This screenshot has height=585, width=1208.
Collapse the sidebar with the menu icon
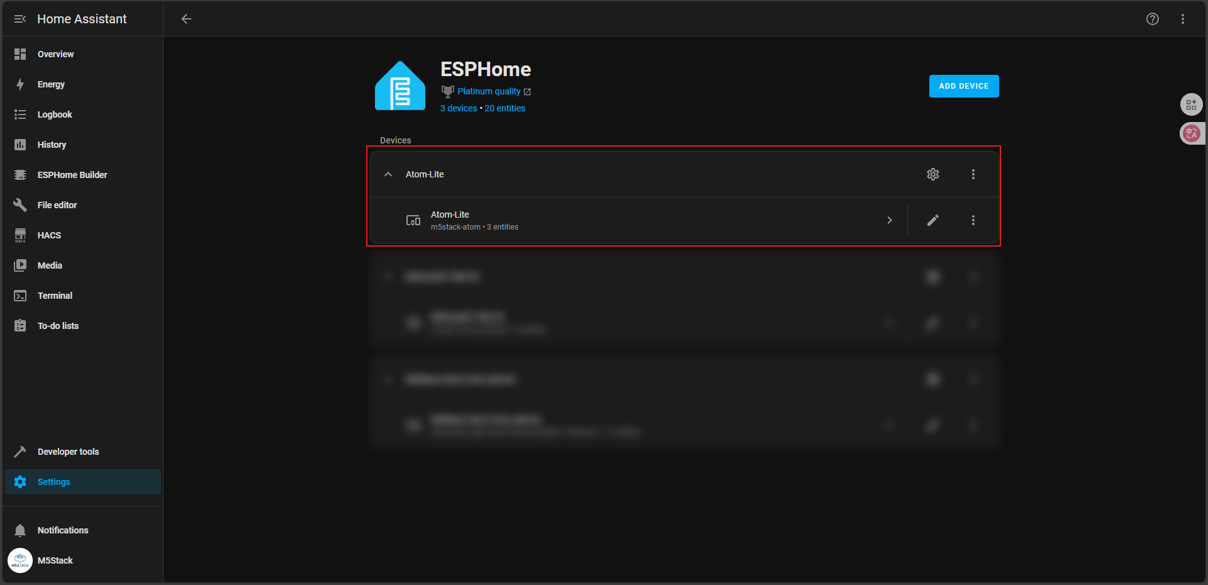[x=20, y=19]
